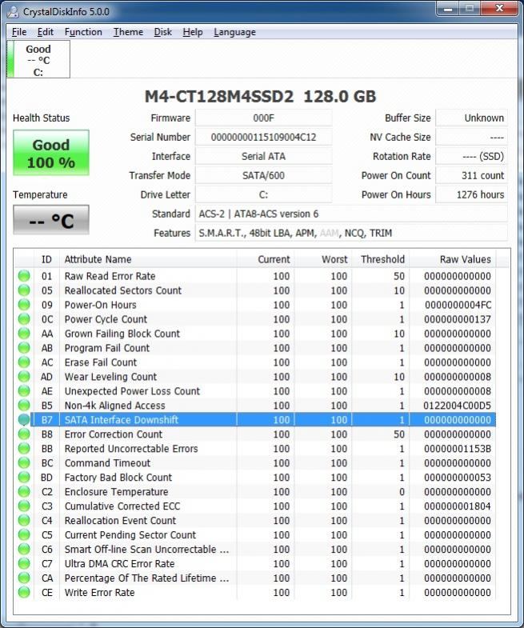Click the Worst column header
524x628 pixels.
click(323, 259)
